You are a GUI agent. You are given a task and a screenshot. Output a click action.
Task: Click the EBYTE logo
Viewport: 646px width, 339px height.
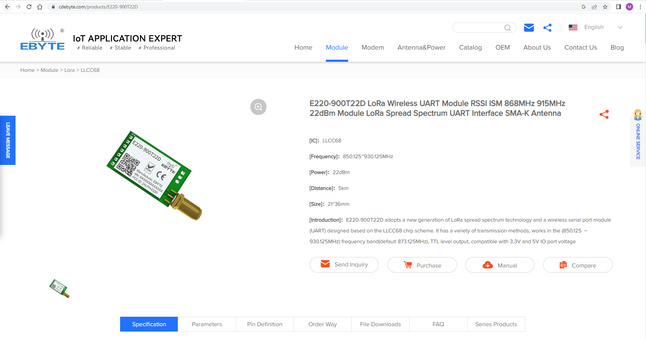[43, 40]
